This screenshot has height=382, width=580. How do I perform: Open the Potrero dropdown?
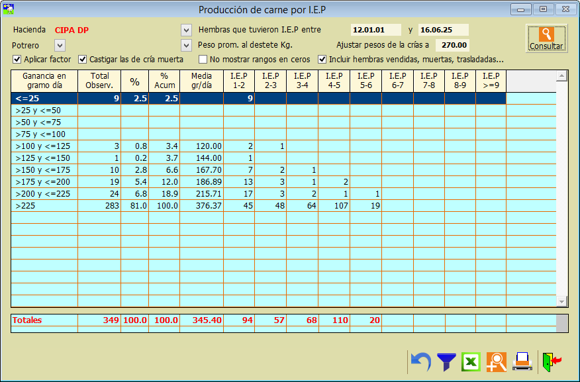point(60,45)
